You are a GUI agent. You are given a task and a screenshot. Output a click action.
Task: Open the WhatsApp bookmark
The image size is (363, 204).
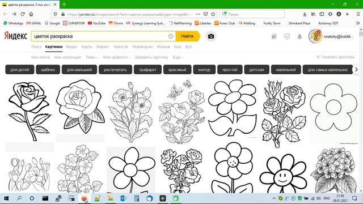(13, 23)
